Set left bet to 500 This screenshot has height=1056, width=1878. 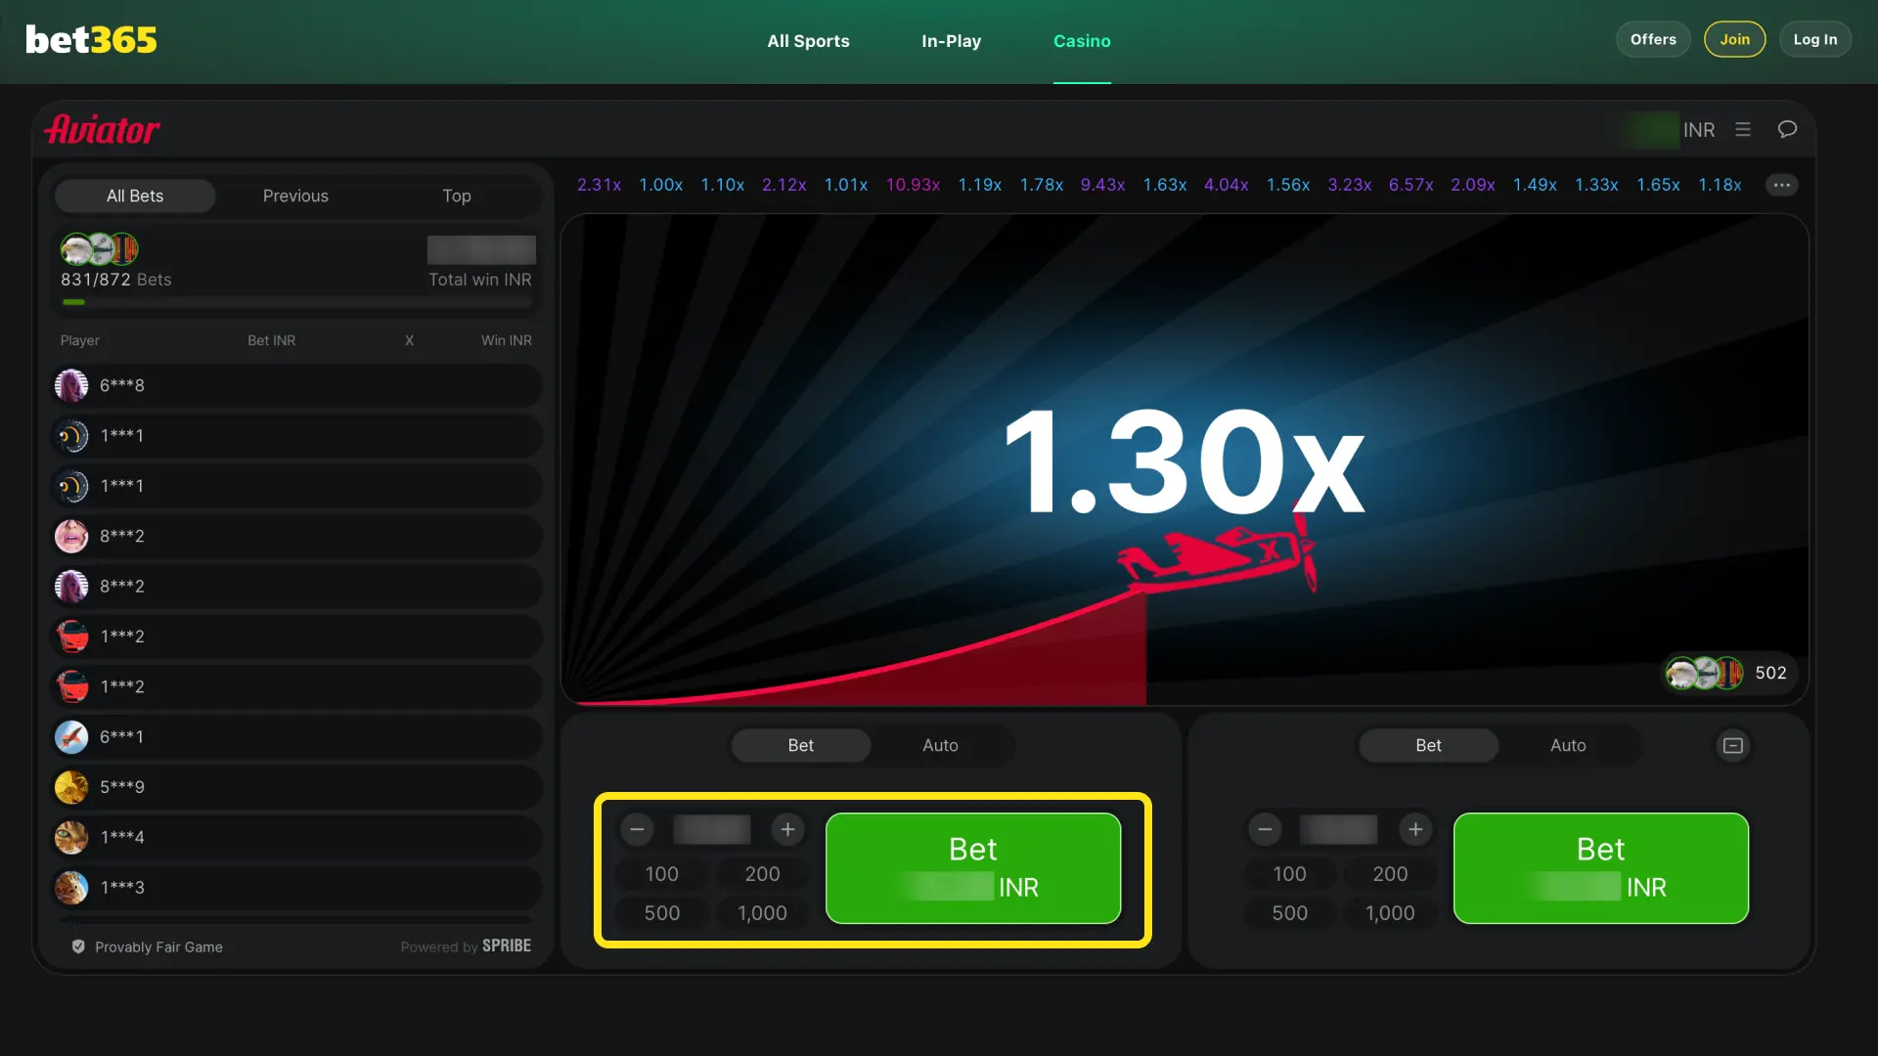coord(662,913)
